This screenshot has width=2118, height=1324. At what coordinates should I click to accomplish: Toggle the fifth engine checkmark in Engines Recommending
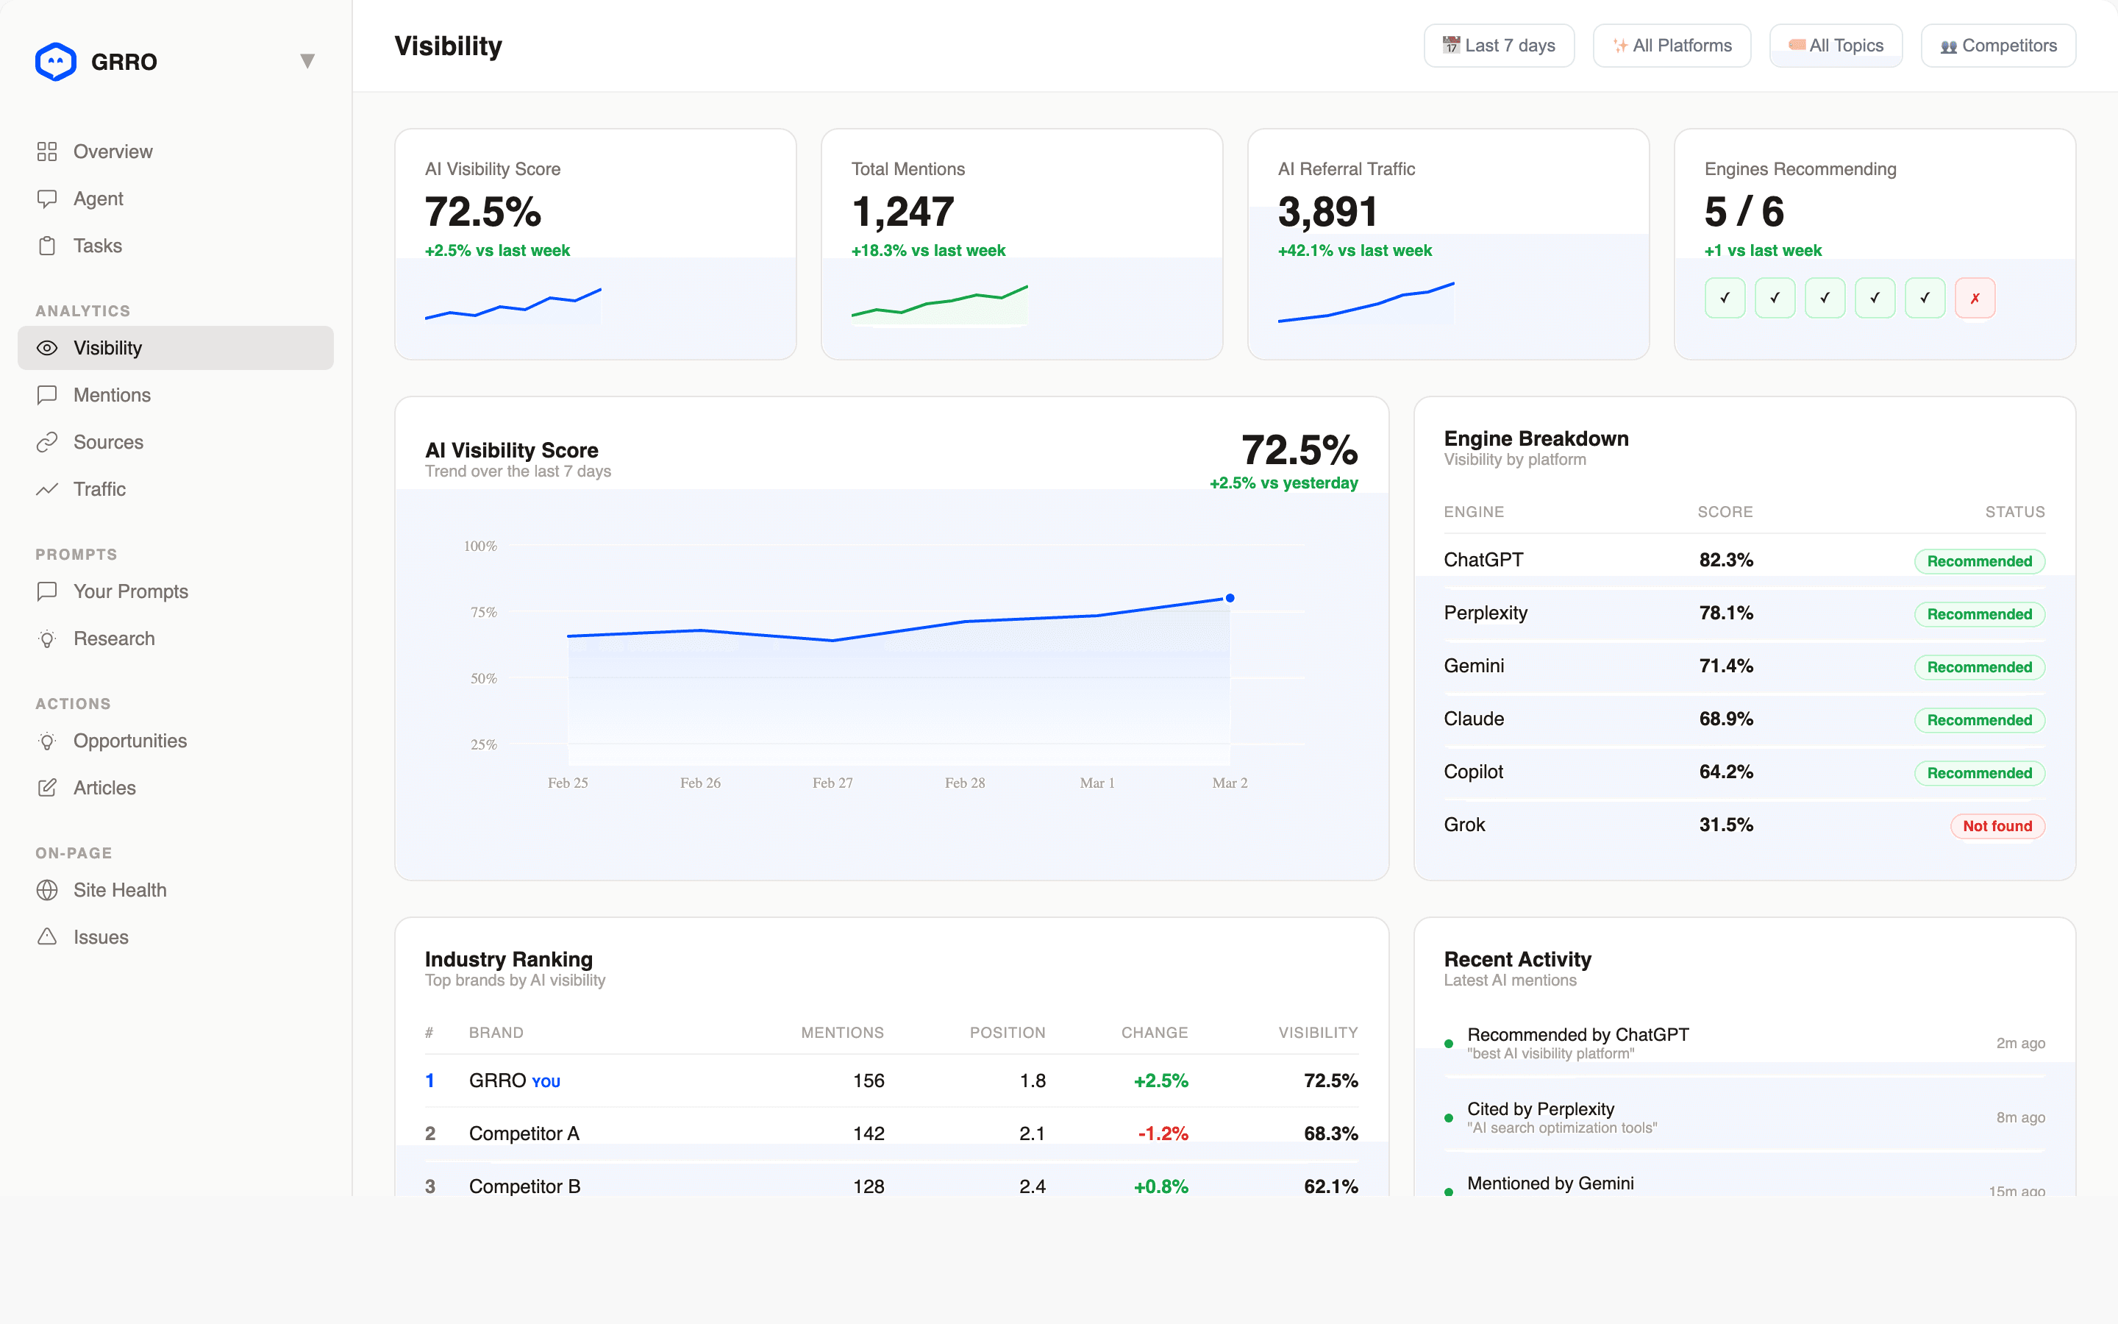[1925, 298]
